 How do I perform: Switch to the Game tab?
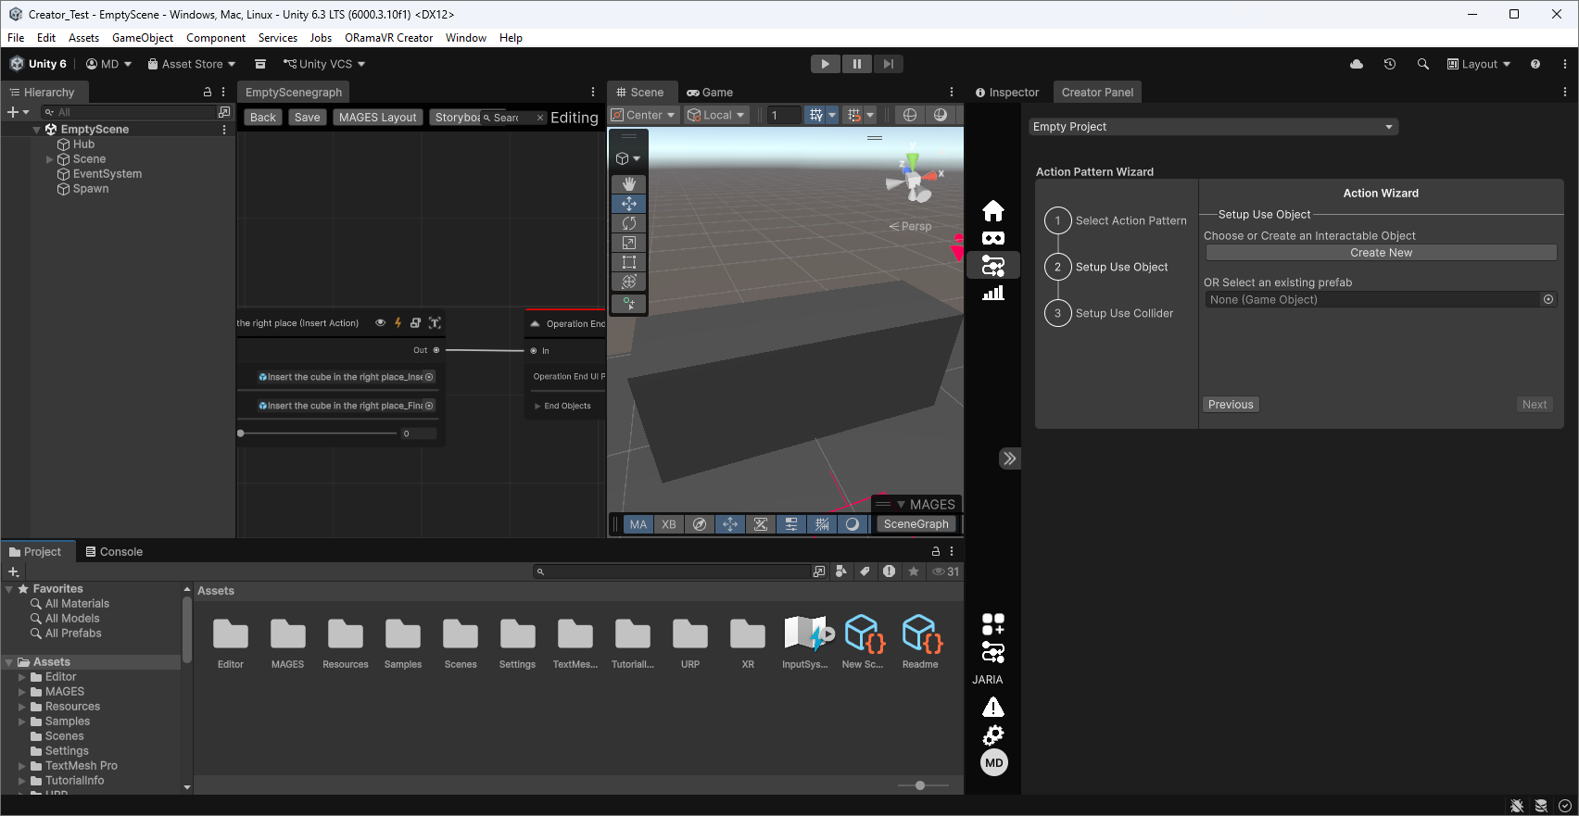click(x=710, y=93)
